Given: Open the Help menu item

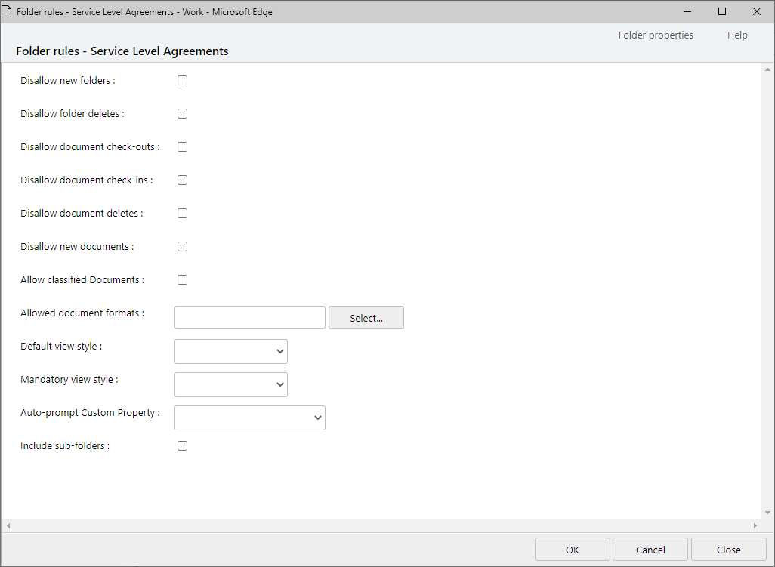Looking at the screenshot, I should 736,35.
